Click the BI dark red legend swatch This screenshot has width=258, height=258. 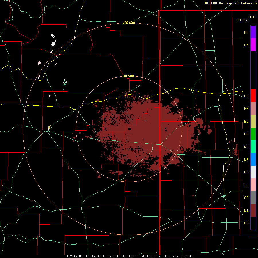point(253,210)
